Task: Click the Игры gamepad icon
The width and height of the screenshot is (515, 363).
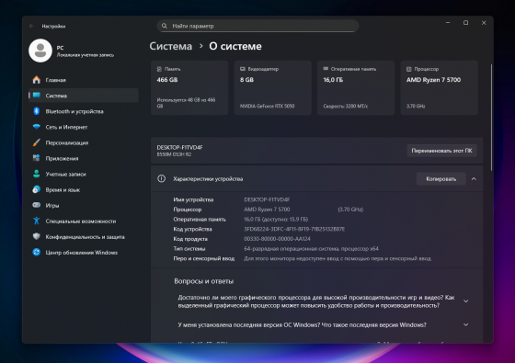Action: tap(37, 205)
